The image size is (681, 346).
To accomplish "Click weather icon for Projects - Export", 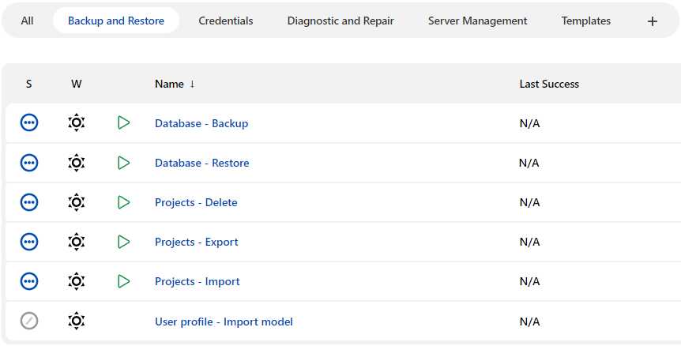I will [x=76, y=242].
